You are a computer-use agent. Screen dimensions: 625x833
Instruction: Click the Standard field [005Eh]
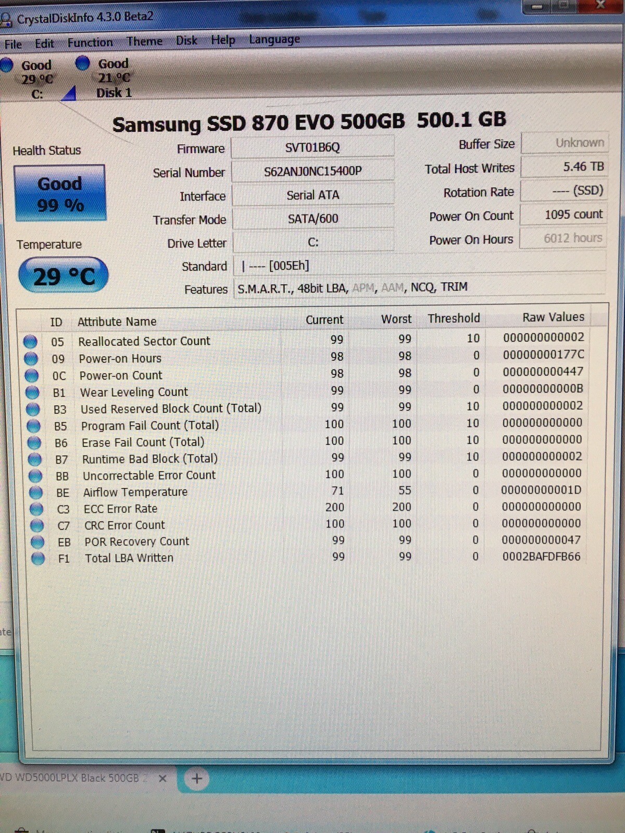(420, 265)
